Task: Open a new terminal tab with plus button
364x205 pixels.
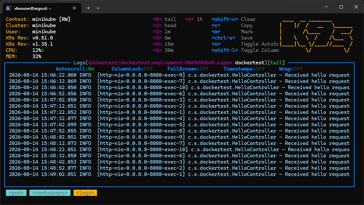Action: click(x=88, y=8)
